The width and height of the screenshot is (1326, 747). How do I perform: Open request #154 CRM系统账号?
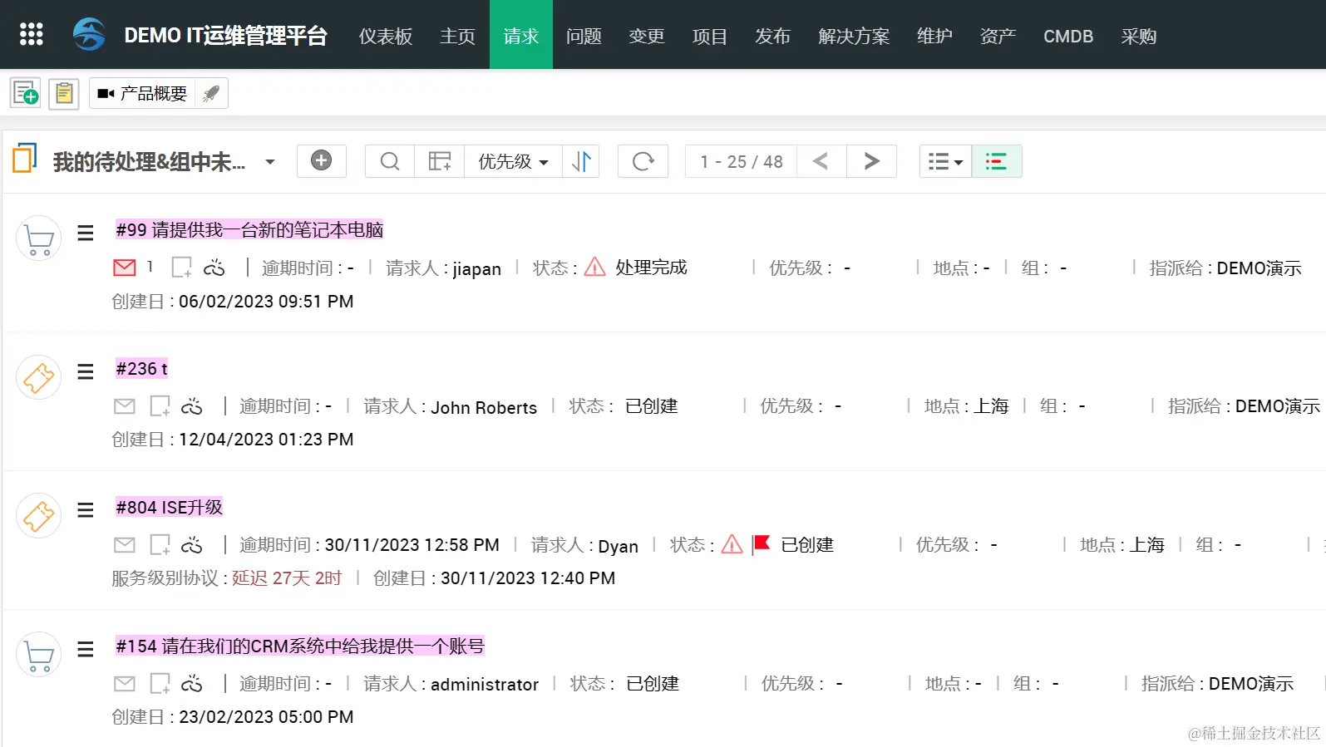pyautogui.click(x=300, y=646)
